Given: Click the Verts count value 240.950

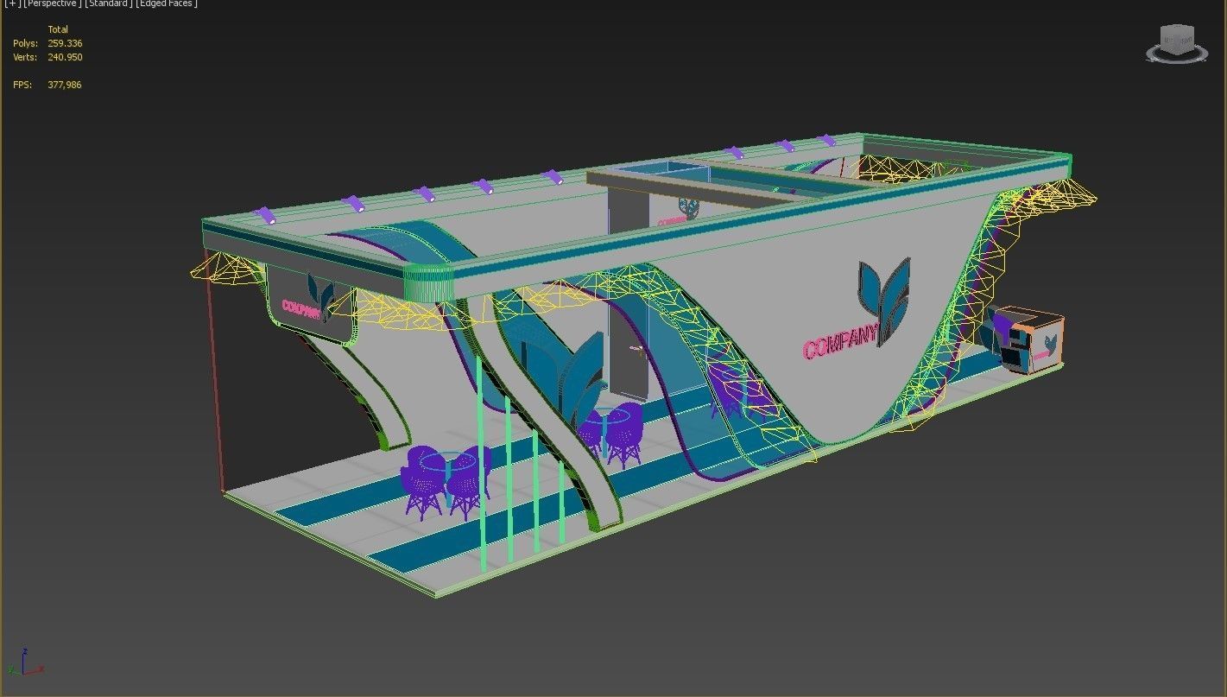Looking at the screenshot, I should coord(65,57).
